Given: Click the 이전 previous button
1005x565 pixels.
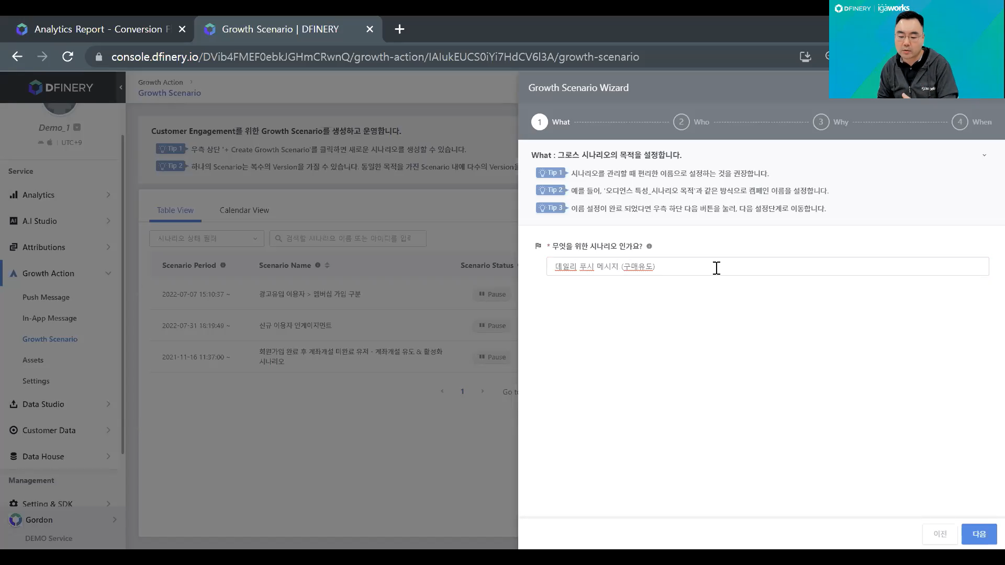Looking at the screenshot, I should coord(940,534).
